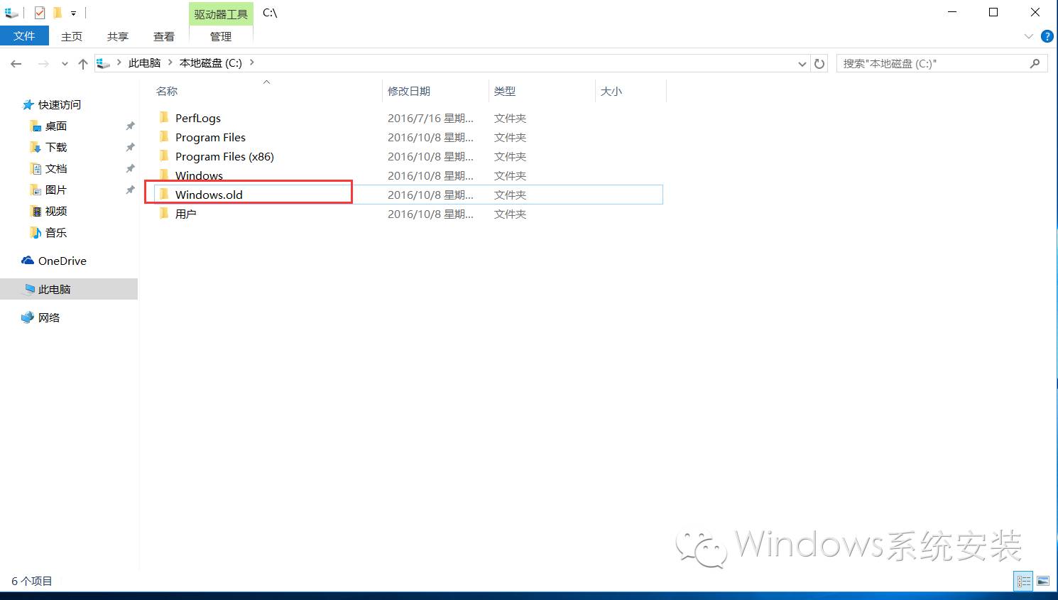1058x600 pixels.
Task: Open 文档 in the navigation pane
Action: click(x=55, y=169)
